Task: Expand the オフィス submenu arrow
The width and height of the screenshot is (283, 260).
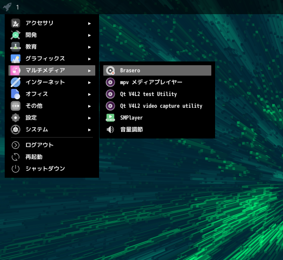Action: 90,95
